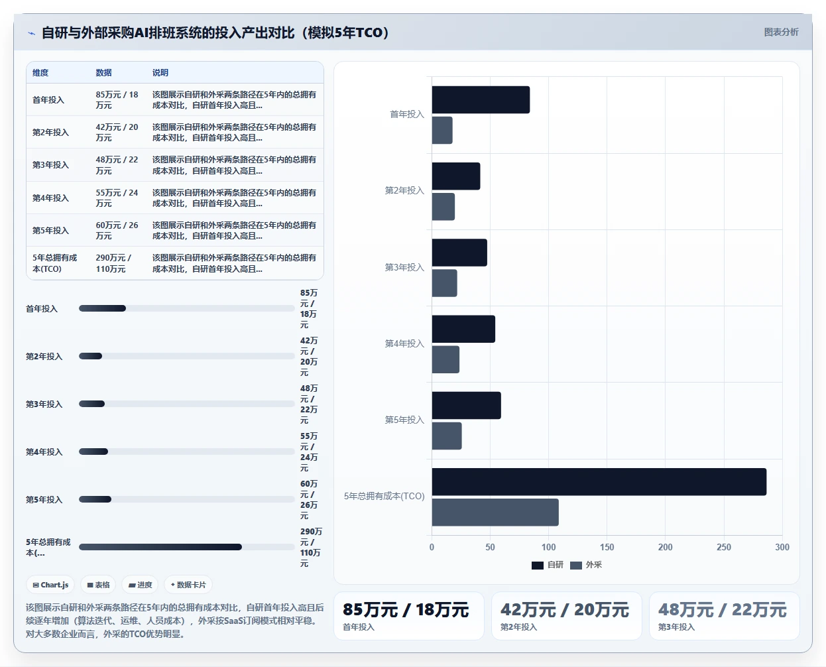This screenshot has width=826, height=667.
Task: Open the 48万元 / 22万元 data card
Action: point(724,616)
